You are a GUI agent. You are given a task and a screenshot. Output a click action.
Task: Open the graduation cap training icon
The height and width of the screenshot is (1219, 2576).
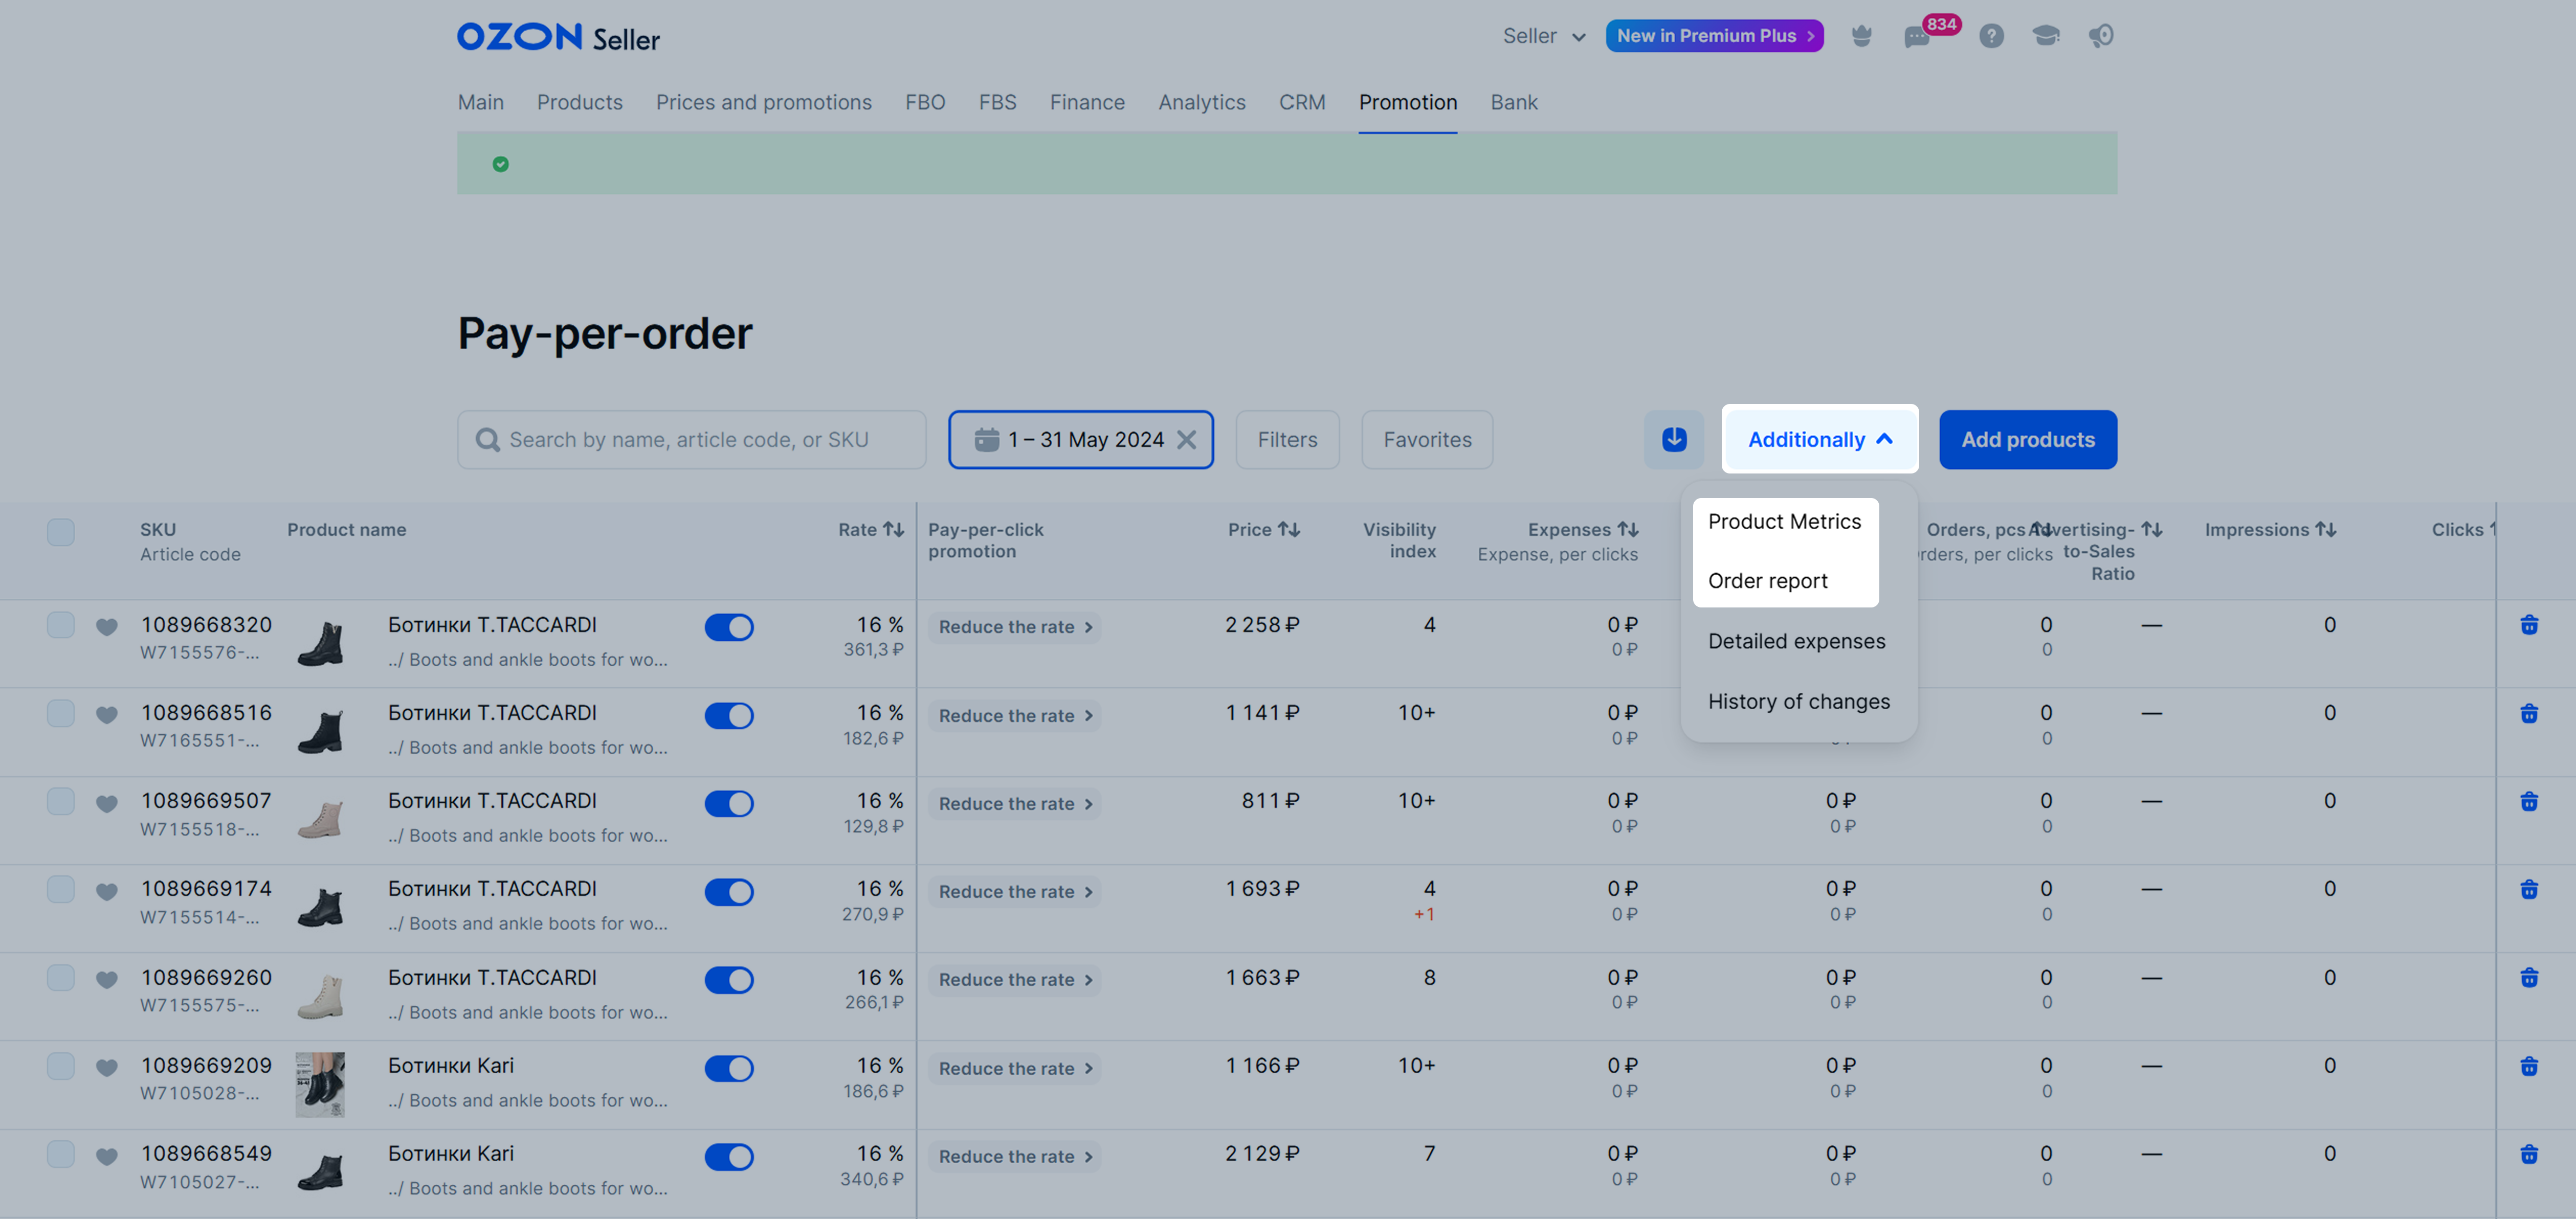(2046, 36)
